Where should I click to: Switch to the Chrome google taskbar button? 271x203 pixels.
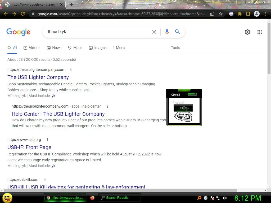pos(66,198)
